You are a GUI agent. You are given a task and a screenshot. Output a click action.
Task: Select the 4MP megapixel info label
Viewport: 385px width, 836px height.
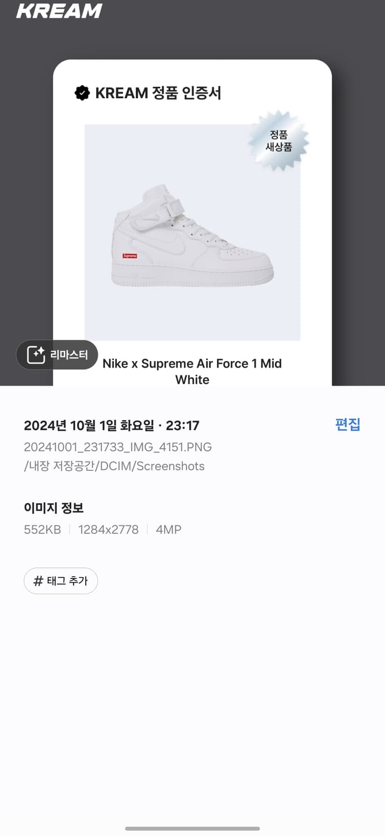(x=170, y=529)
